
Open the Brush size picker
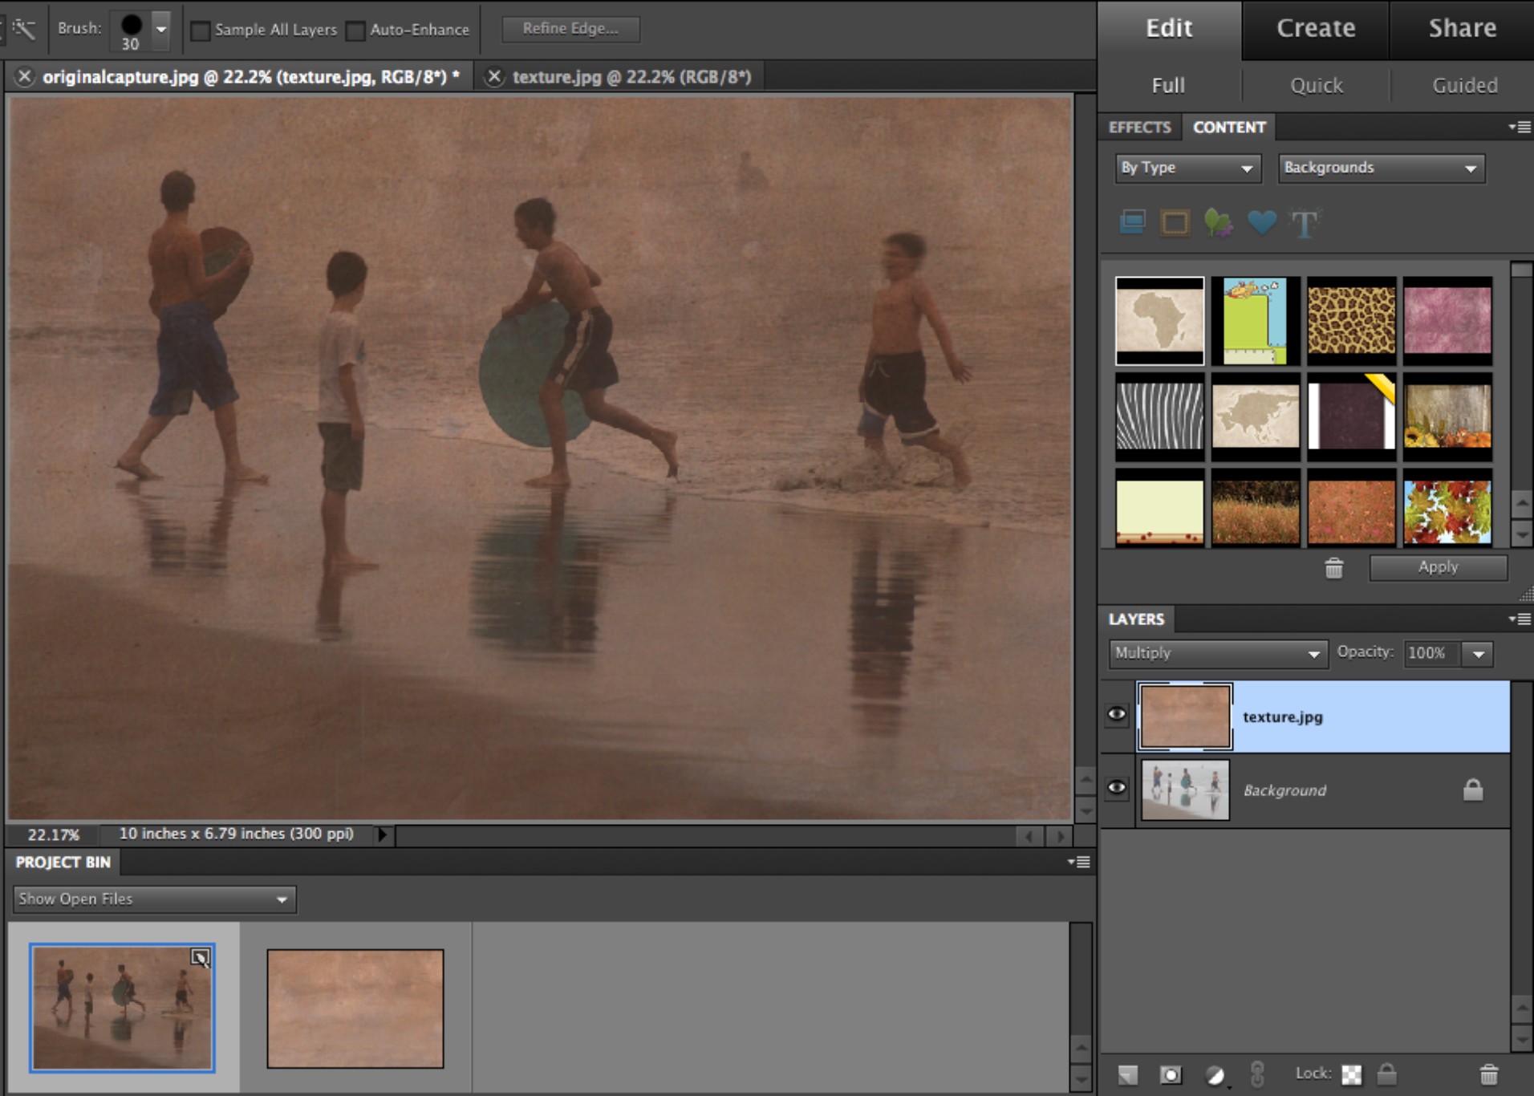161,30
